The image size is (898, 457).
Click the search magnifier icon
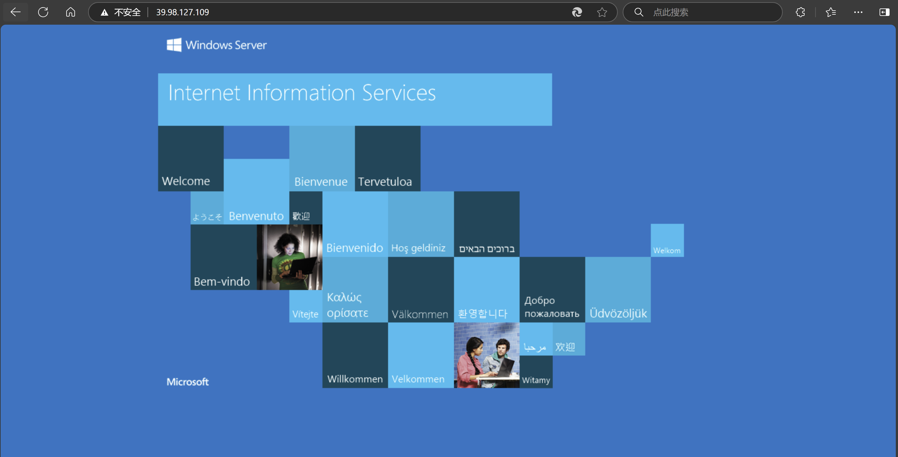coord(639,12)
